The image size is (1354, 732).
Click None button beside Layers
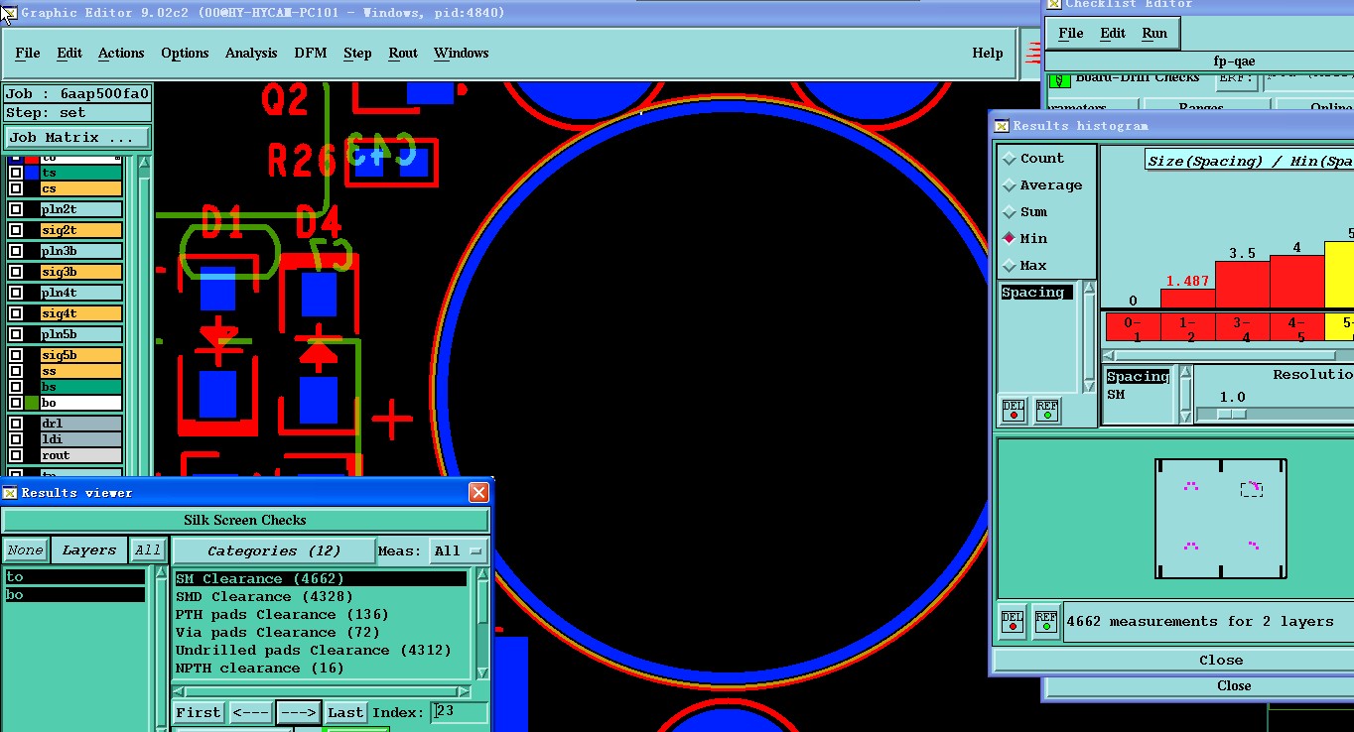point(25,550)
